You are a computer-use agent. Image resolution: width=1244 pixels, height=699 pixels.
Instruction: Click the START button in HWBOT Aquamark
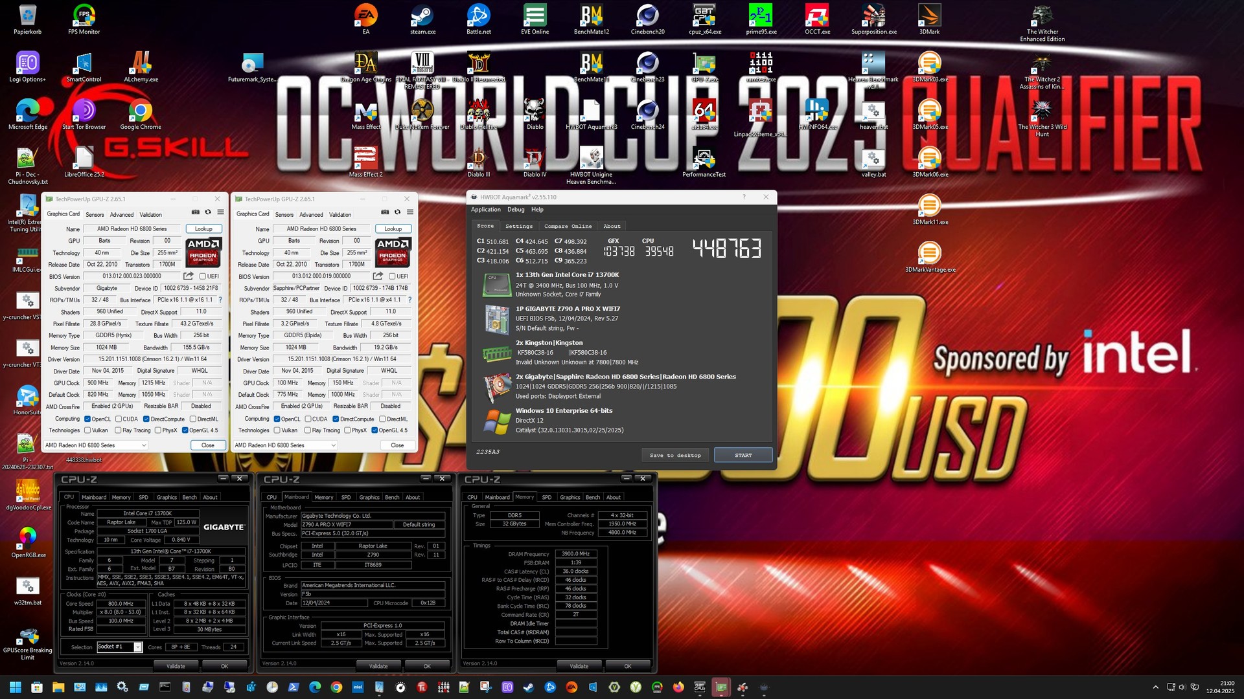coord(743,456)
